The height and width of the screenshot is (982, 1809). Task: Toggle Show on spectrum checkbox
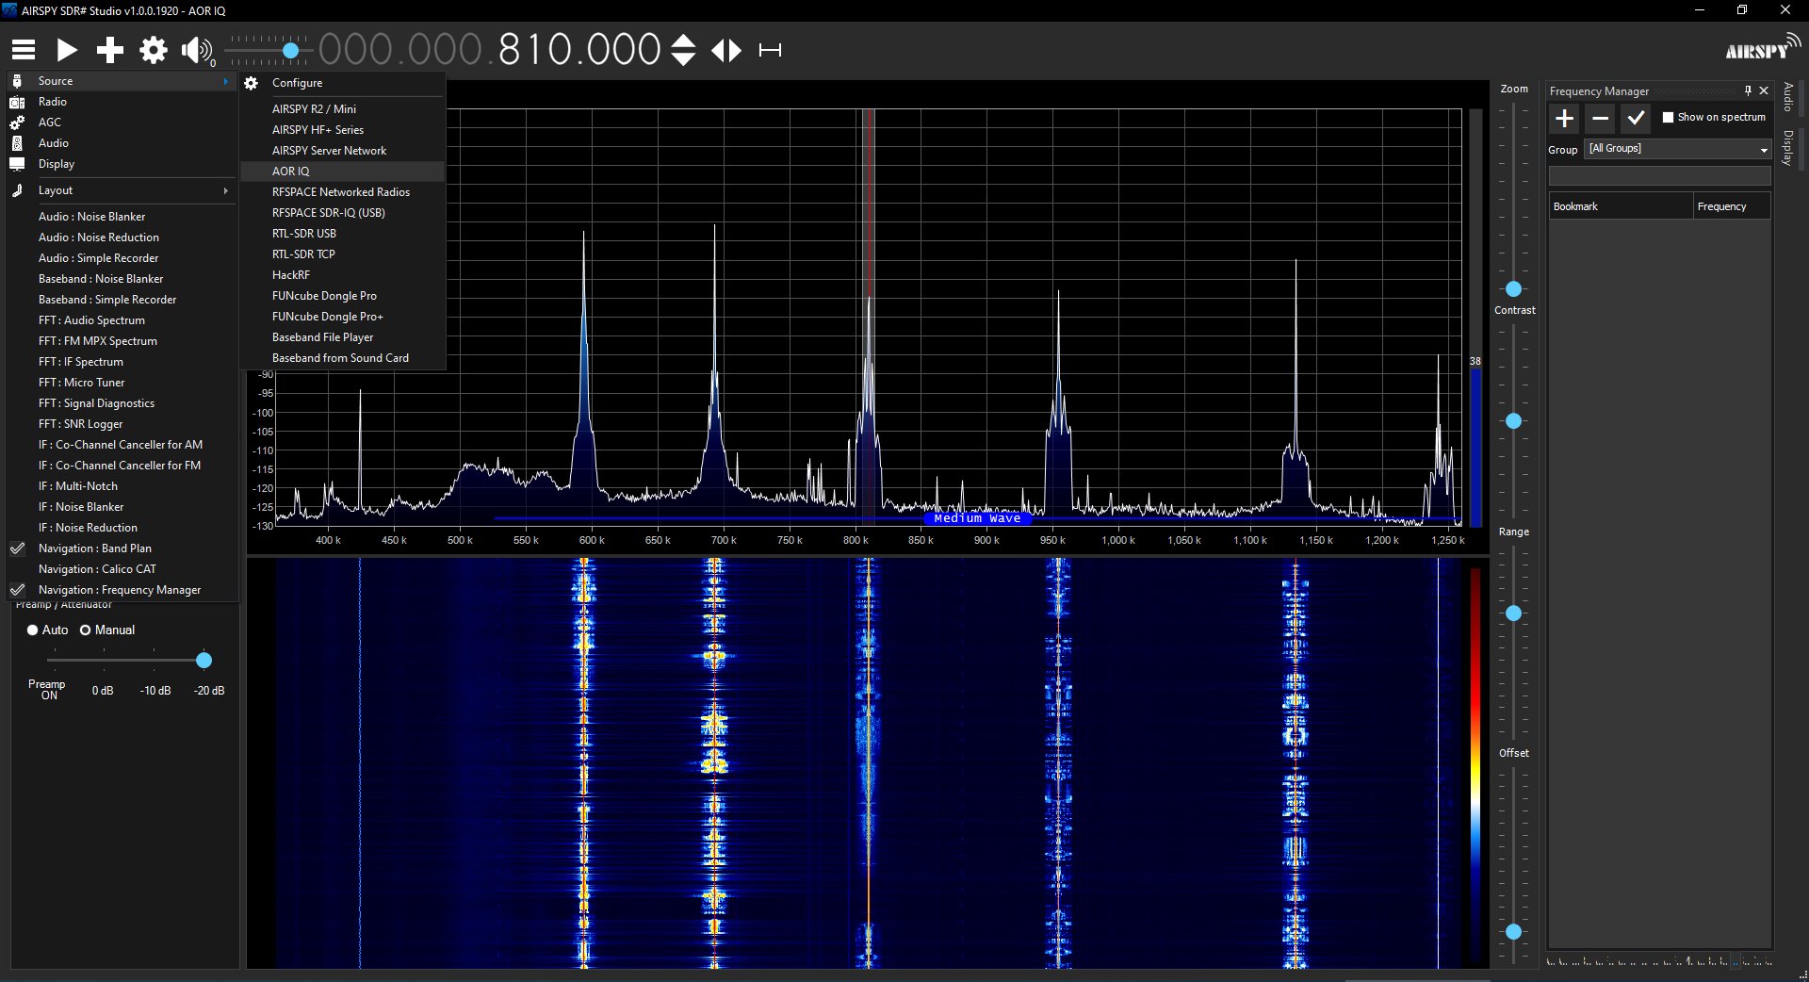(1668, 117)
